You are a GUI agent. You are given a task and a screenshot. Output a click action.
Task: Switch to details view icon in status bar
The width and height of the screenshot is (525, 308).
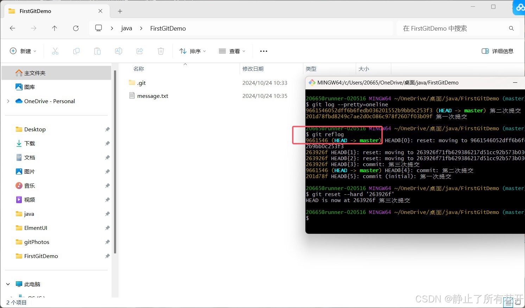[508, 302]
